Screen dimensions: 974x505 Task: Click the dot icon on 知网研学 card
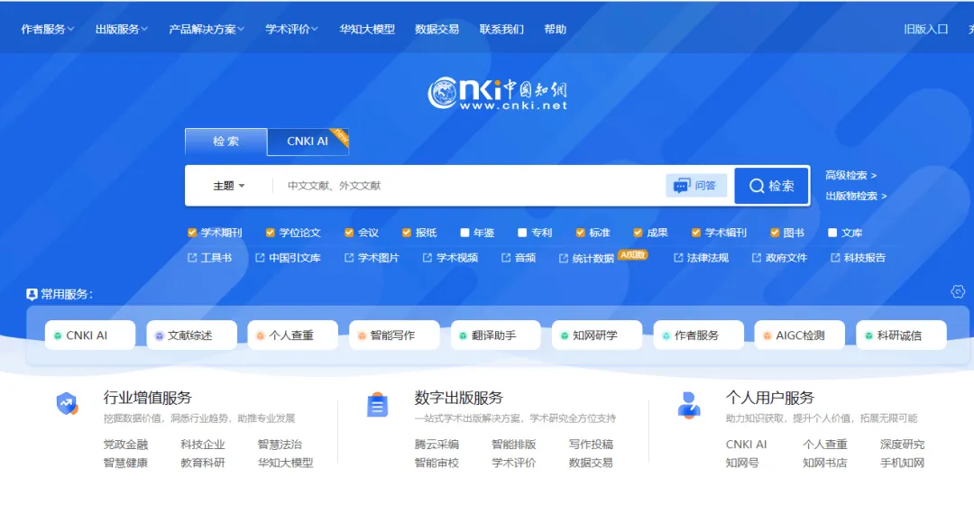[564, 336]
